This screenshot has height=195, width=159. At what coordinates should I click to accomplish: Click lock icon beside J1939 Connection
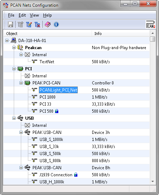76,175
